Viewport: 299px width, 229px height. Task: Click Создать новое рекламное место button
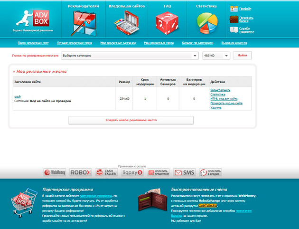[131, 120]
